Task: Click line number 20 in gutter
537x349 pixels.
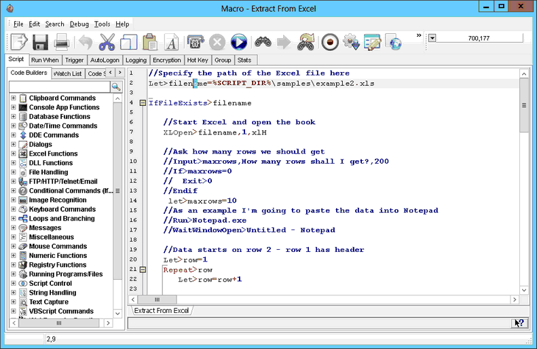Action: (133, 259)
